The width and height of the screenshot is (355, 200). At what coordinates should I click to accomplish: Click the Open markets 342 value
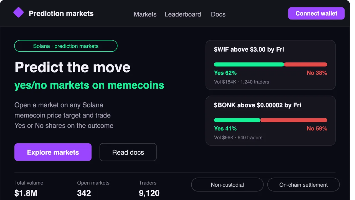(84, 193)
